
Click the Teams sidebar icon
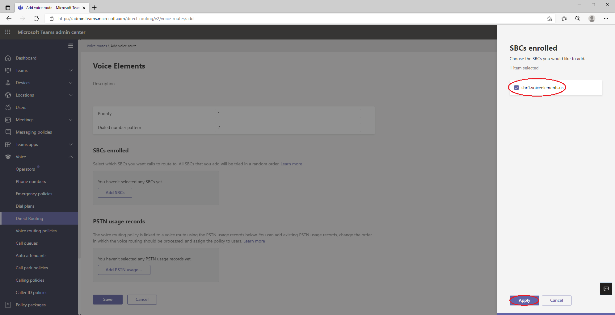(x=8, y=70)
